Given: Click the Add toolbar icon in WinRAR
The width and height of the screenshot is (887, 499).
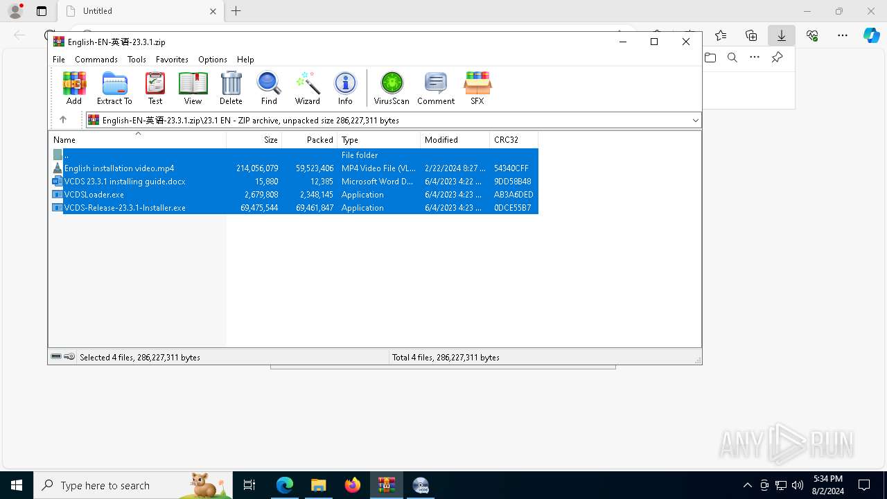Looking at the screenshot, I should click(x=74, y=88).
